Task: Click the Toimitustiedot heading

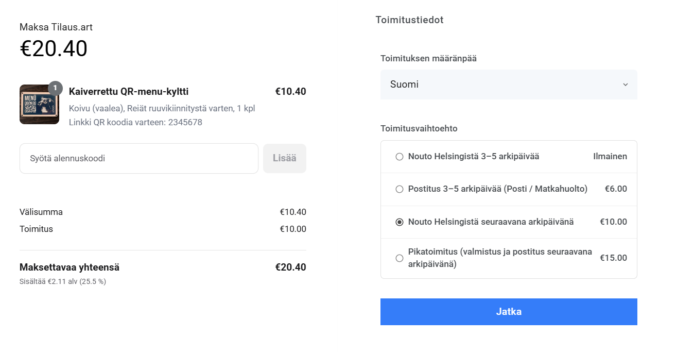Action: click(409, 20)
